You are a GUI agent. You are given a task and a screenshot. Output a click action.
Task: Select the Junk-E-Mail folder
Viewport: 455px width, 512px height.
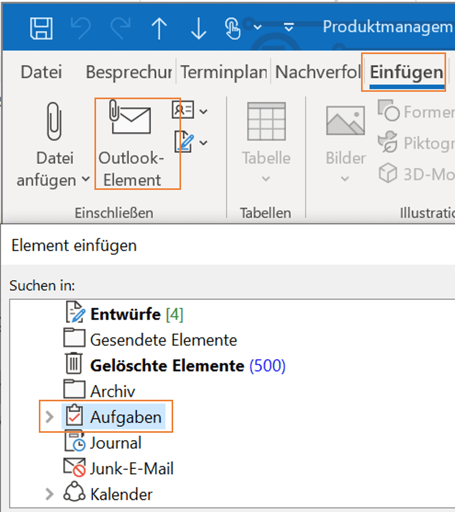point(119,468)
